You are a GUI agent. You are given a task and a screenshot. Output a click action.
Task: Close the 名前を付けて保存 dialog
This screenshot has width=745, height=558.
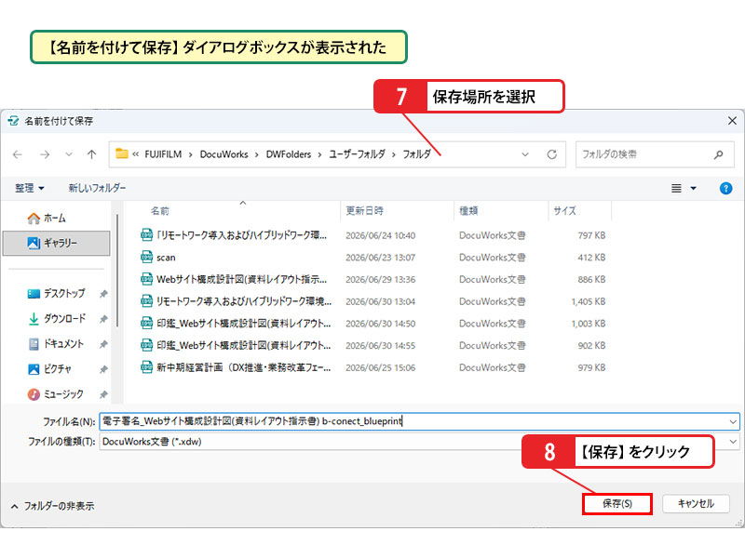pos(732,121)
